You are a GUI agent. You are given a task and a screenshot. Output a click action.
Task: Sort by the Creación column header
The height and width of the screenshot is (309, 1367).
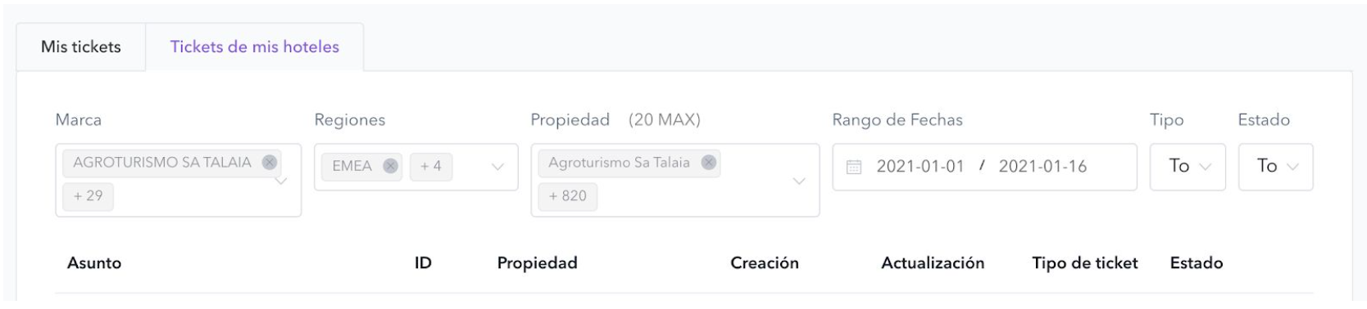tap(765, 263)
